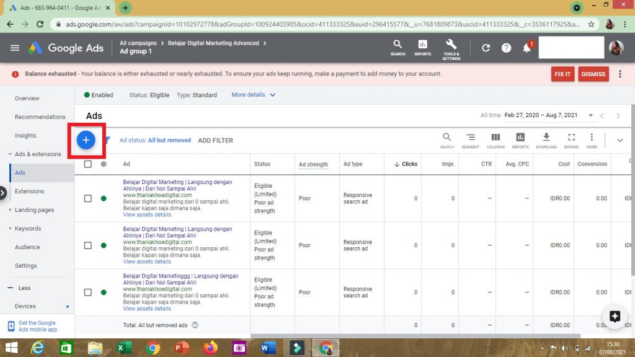This screenshot has width=635, height=357.
Task: Open the date range dropdown
Action: click(x=590, y=115)
